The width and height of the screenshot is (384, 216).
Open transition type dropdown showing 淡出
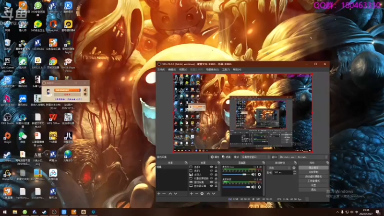click(279, 168)
